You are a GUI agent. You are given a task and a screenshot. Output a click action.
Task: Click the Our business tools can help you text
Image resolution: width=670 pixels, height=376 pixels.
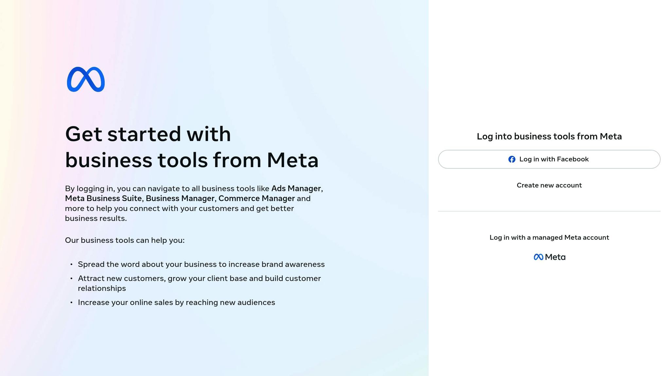(x=125, y=241)
